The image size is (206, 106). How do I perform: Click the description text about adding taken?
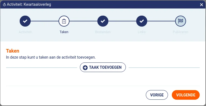click(x=51, y=58)
